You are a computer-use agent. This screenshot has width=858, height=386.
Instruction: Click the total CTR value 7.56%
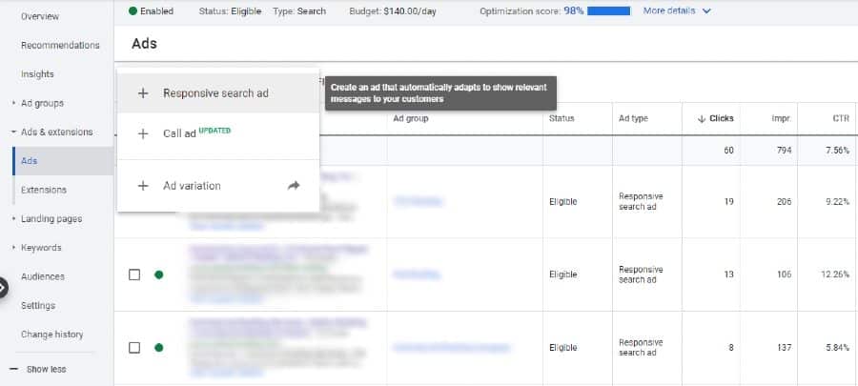pos(838,151)
